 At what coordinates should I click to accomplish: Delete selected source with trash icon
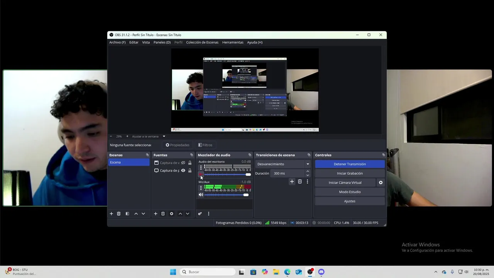tap(163, 214)
